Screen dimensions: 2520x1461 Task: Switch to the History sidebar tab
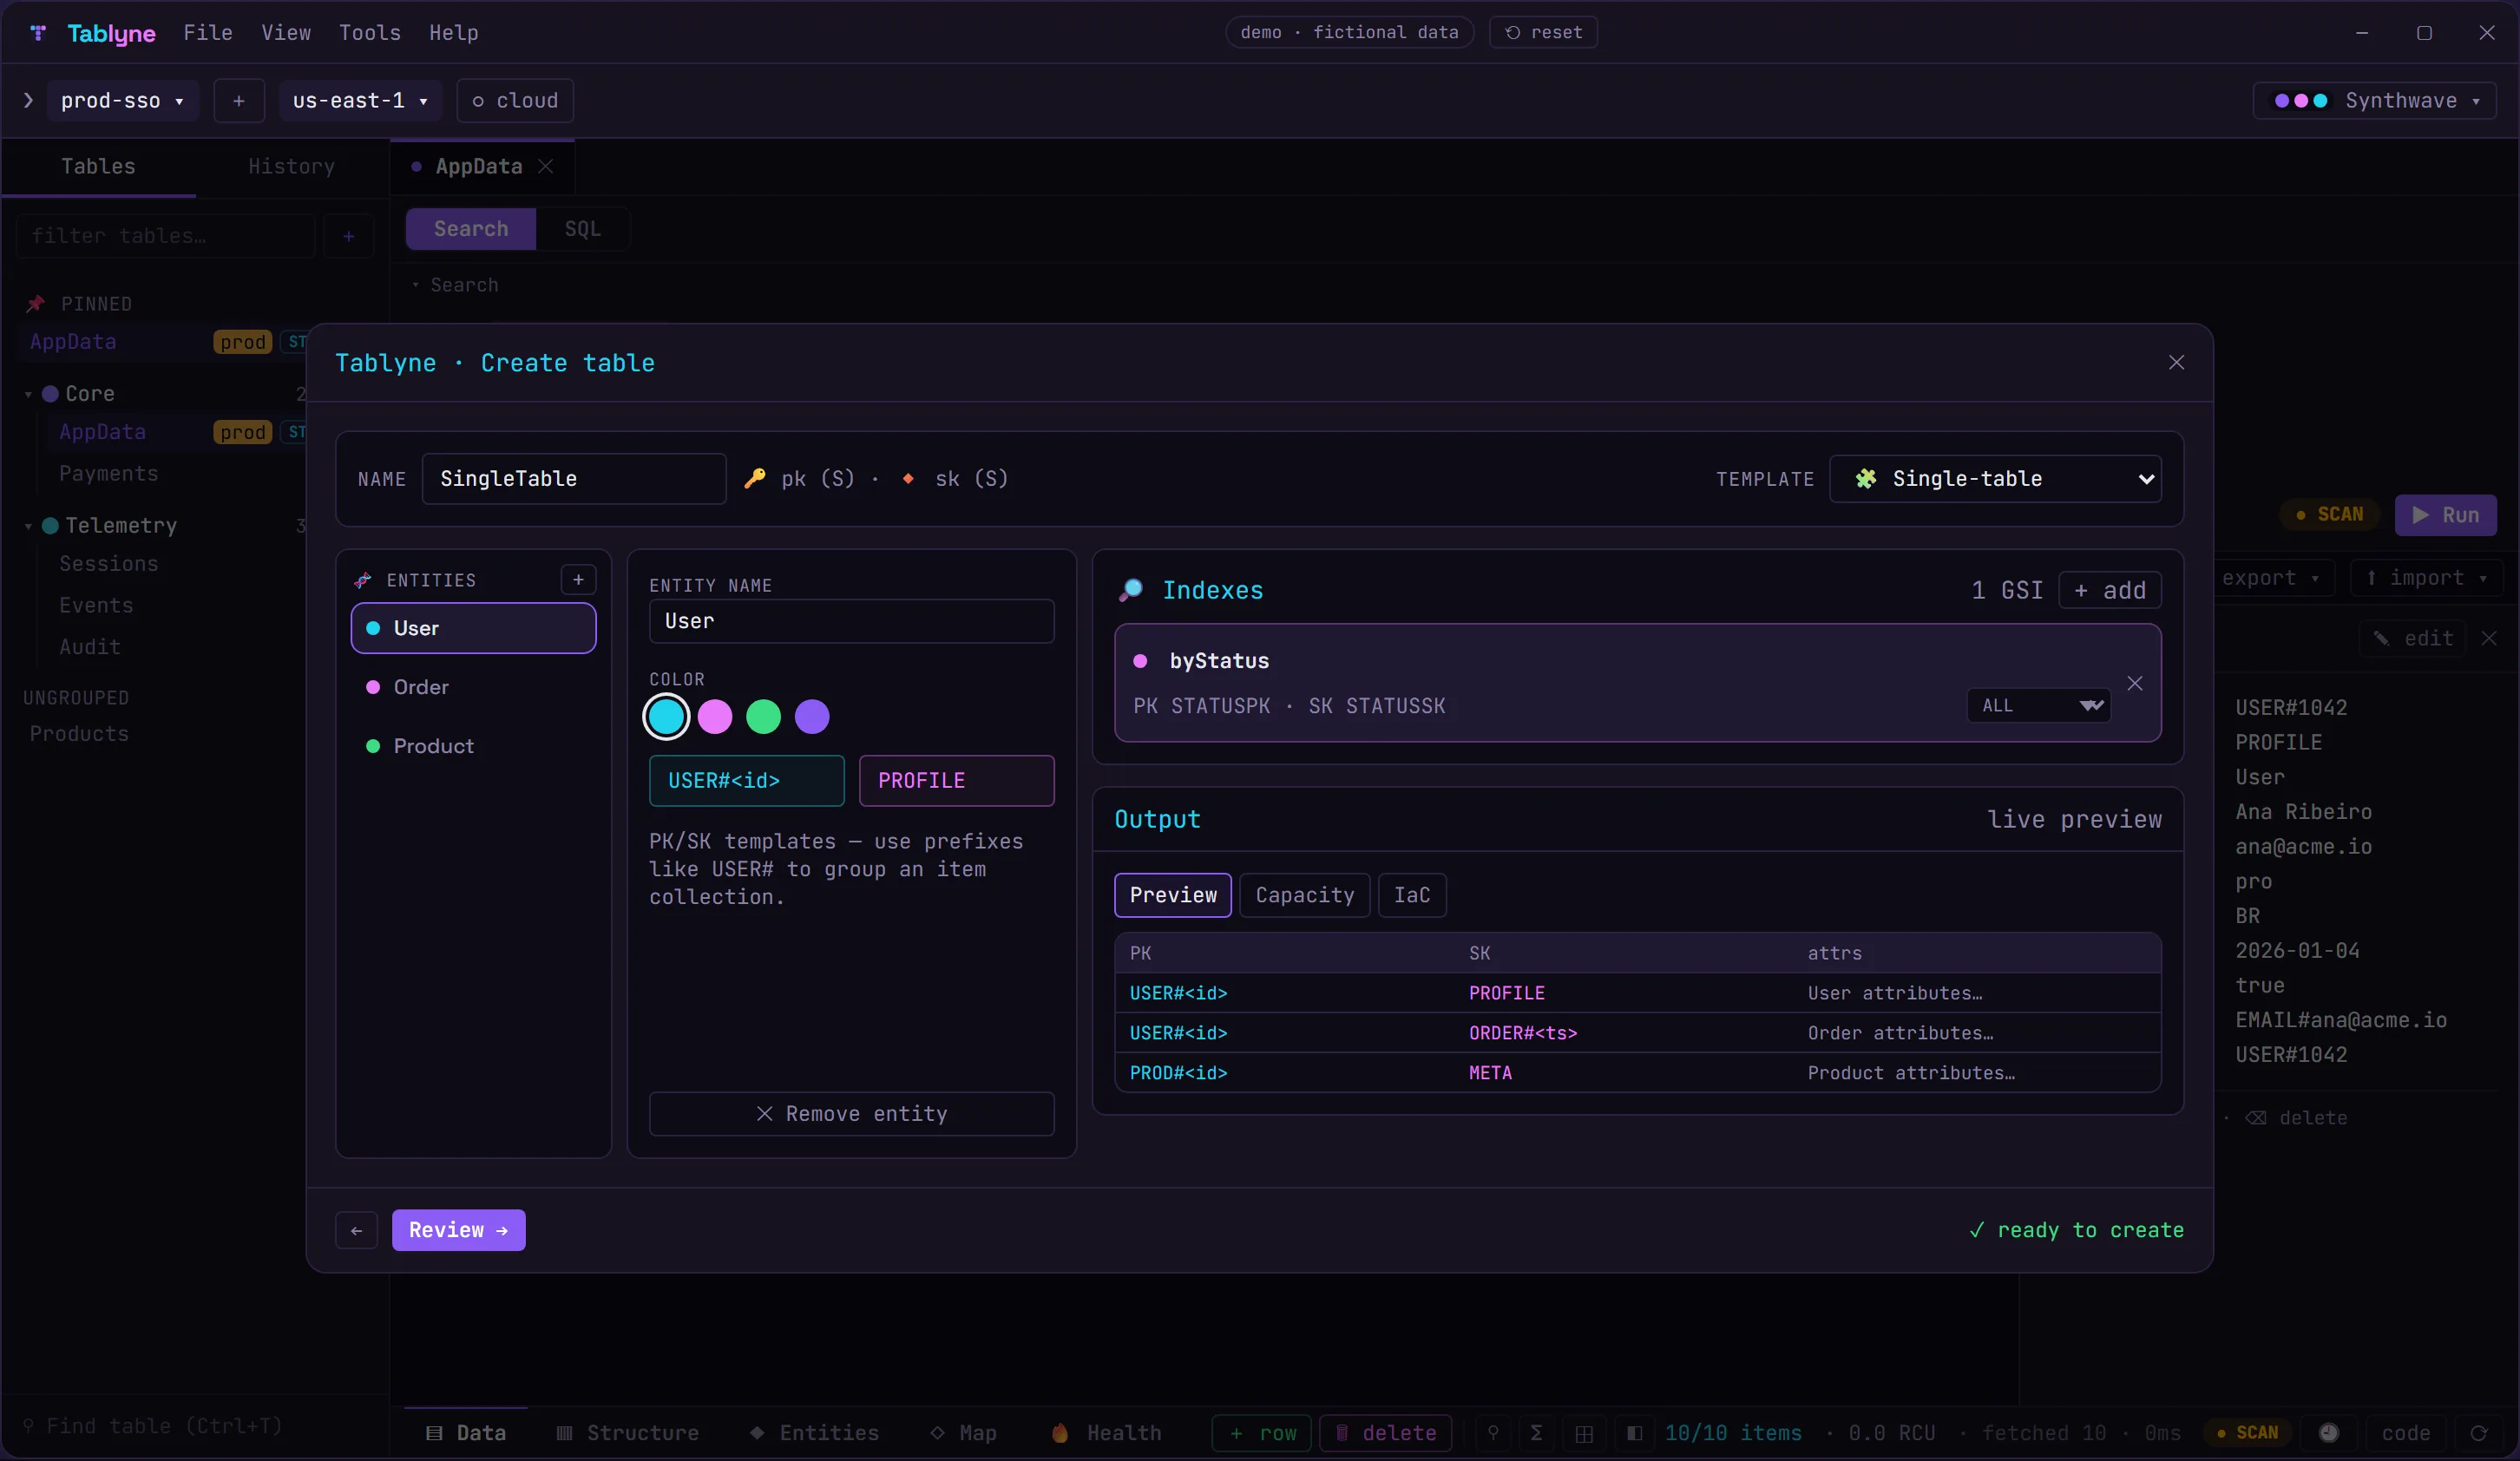coord(292,166)
